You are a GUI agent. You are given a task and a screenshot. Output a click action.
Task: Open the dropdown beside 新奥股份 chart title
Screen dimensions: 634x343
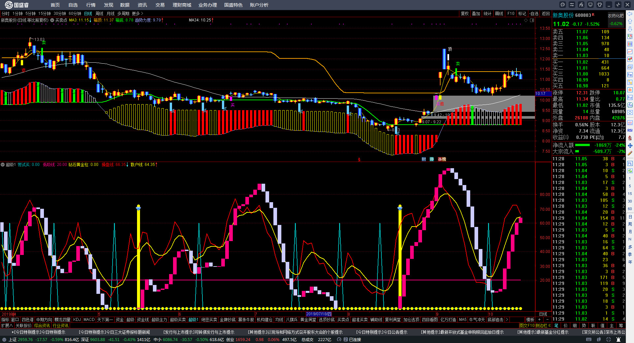52,20
